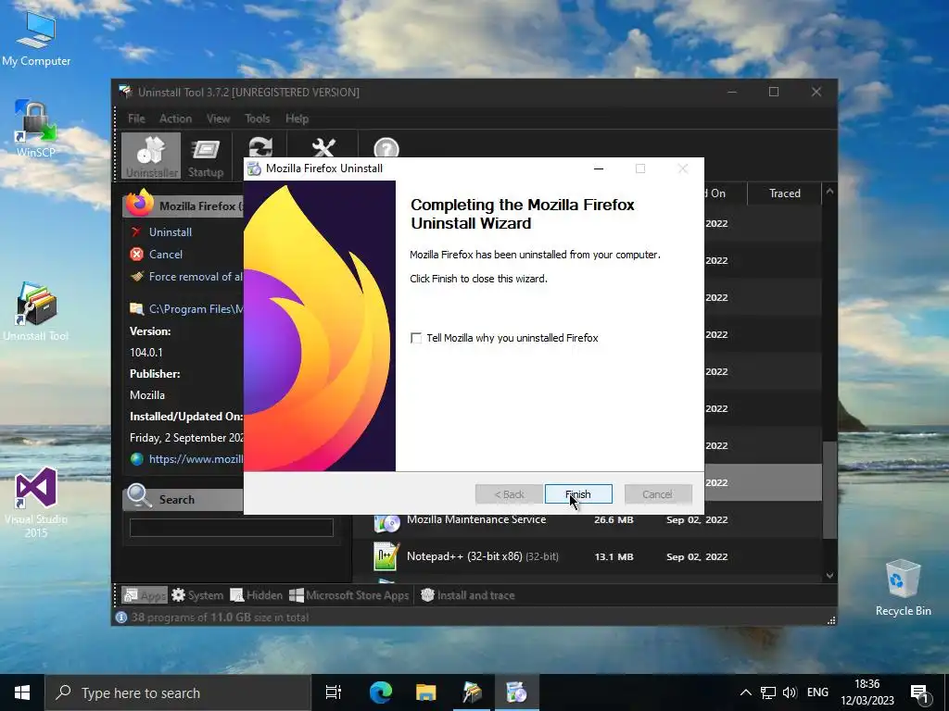This screenshot has height=711, width=949.
Task: Click the info icon in the status bar
Action: coord(121,617)
